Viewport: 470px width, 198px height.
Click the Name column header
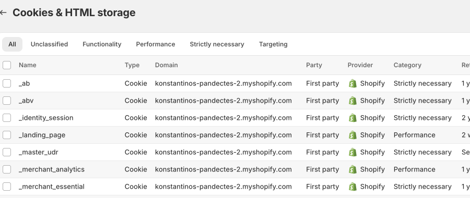pyautogui.click(x=28, y=65)
